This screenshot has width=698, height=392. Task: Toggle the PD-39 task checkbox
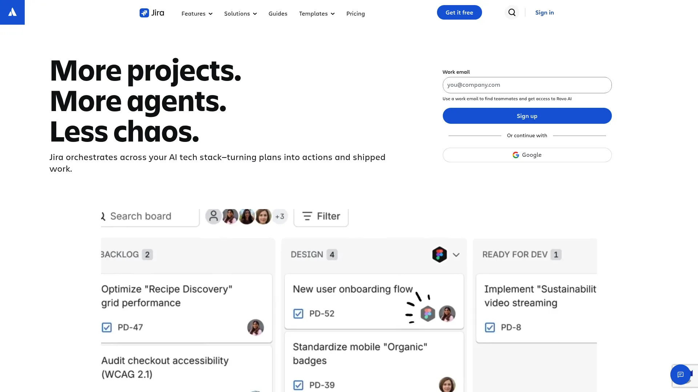[x=298, y=385]
